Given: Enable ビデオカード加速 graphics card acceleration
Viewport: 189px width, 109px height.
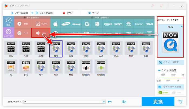Looking at the screenshot, I should 170,87.
